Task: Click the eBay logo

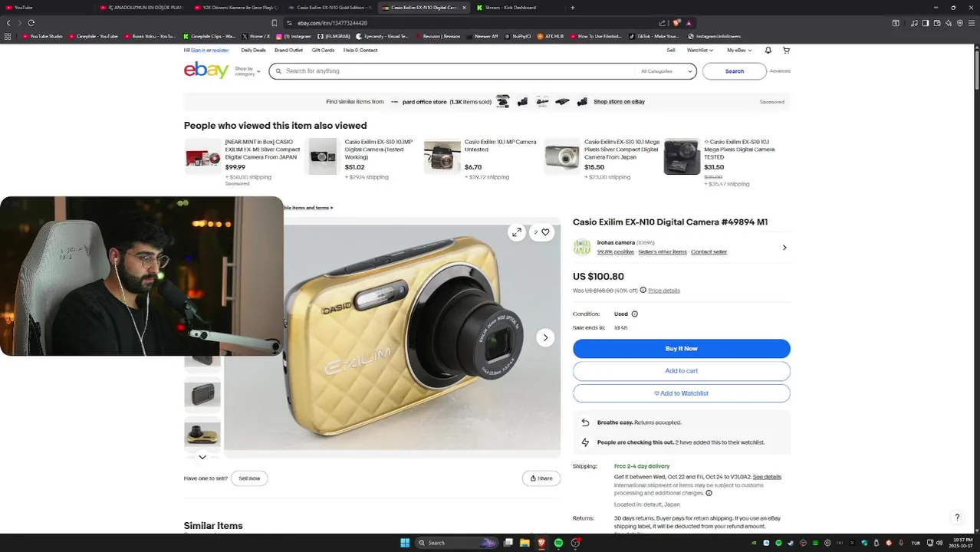Action: [206, 71]
